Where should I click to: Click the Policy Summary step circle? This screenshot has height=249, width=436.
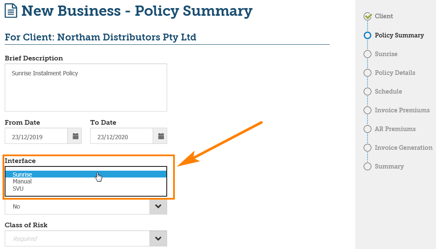pyautogui.click(x=368, y=35)
